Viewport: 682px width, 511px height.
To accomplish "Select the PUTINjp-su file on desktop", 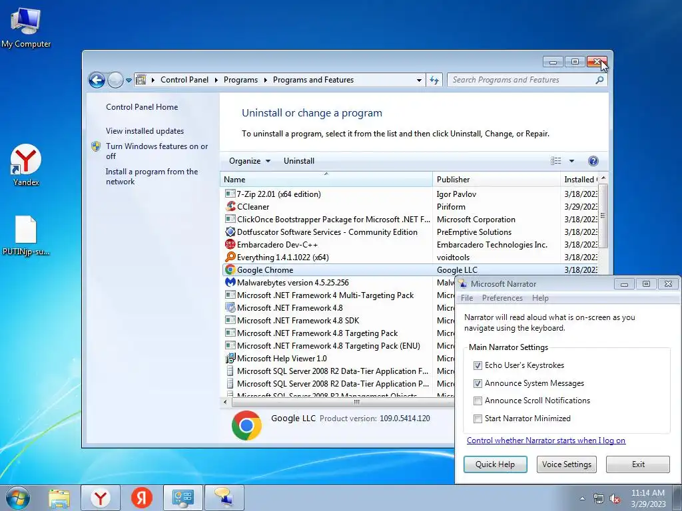I will click(x=26, y=235).
